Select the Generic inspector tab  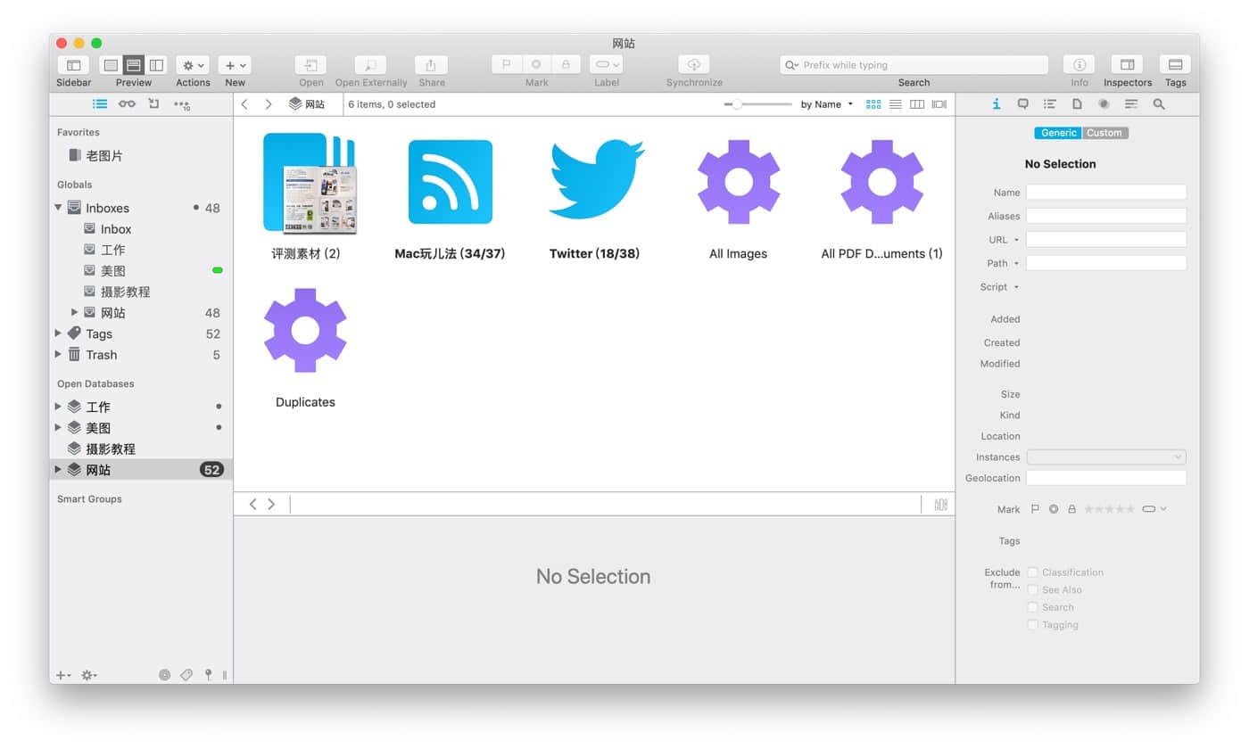pyautogui.click(x=1058, y=133)
